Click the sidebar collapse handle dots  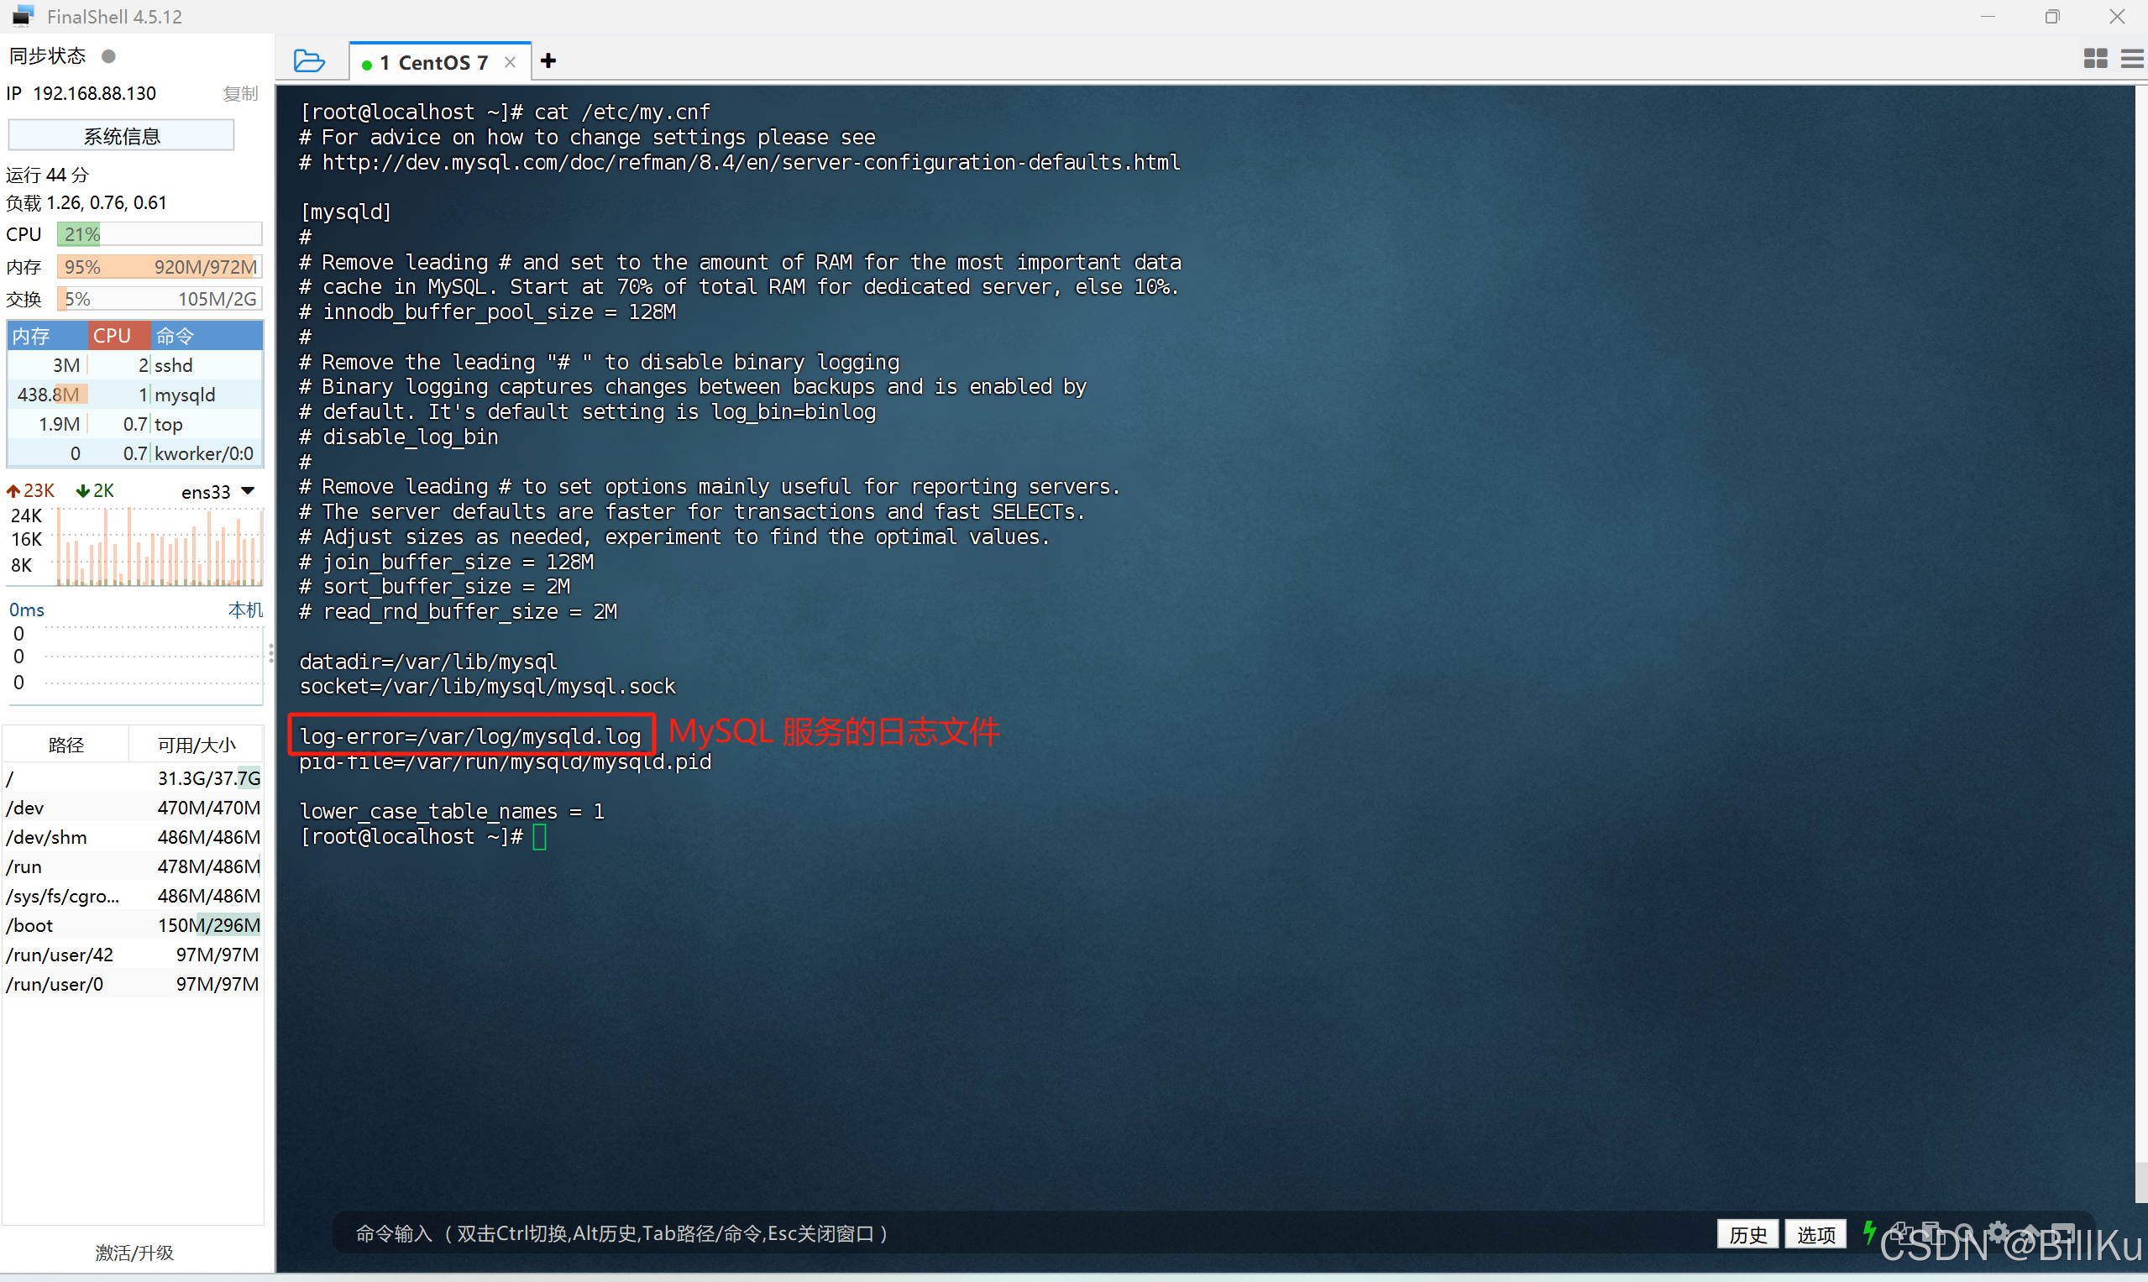tap(271, 653)
